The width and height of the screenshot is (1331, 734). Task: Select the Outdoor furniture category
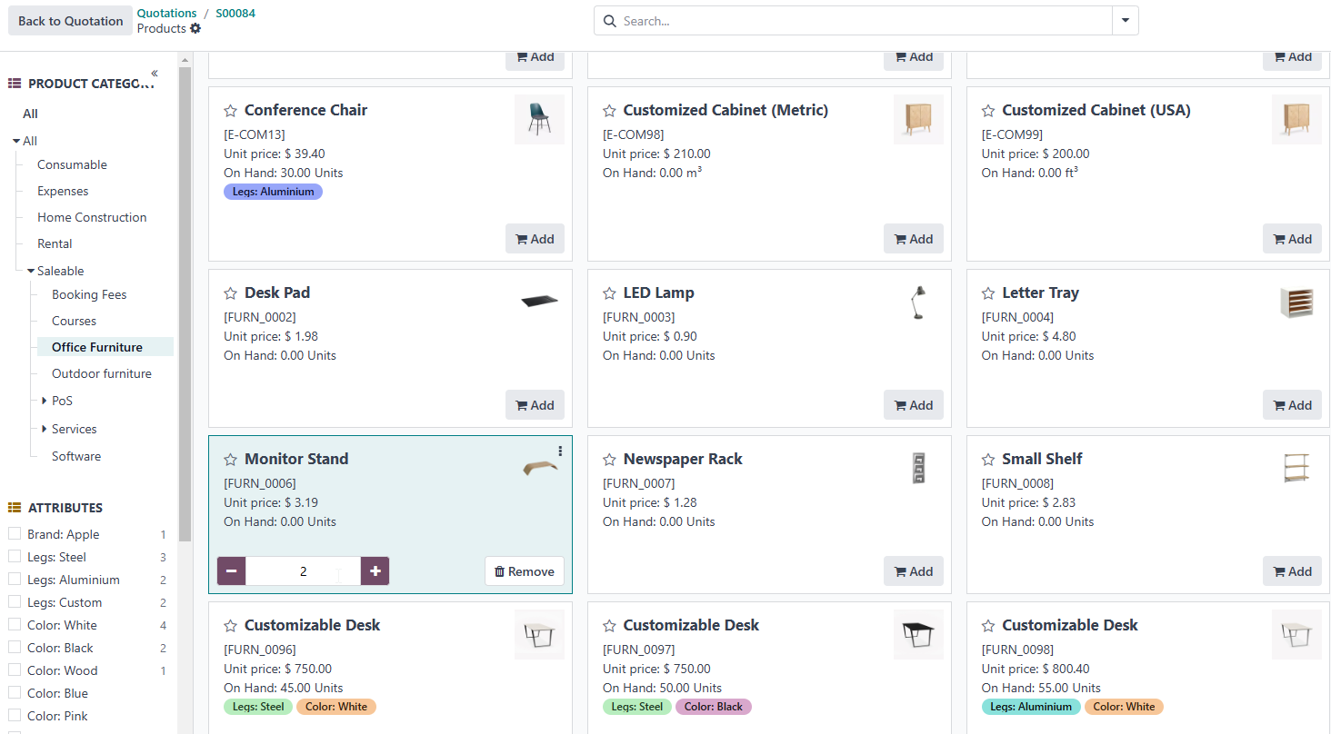coord(101,373)
